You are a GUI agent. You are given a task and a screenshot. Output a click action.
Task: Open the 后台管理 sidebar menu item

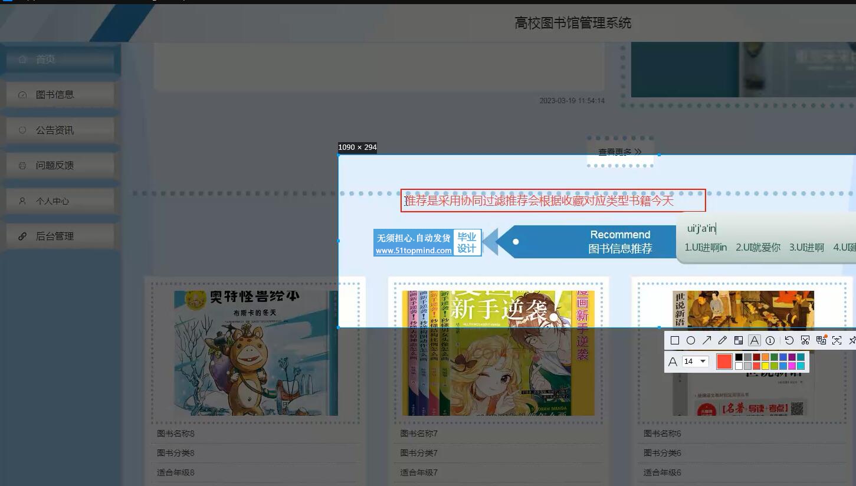(x=60, y=236)
